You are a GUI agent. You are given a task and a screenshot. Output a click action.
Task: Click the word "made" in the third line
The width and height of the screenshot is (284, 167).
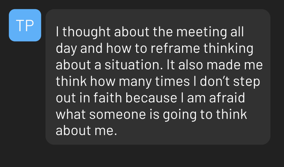(x=223, y=65)
